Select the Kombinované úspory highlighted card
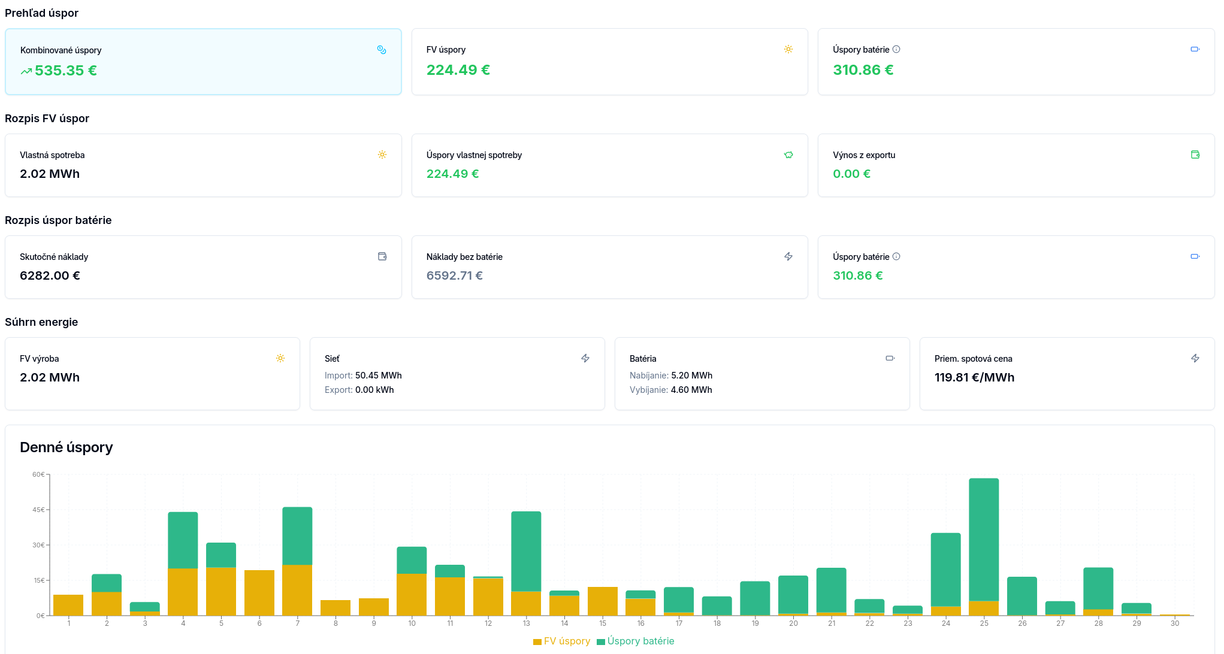Image resolution: width=1224 pixels, height=654 pixels. point(203,62)
